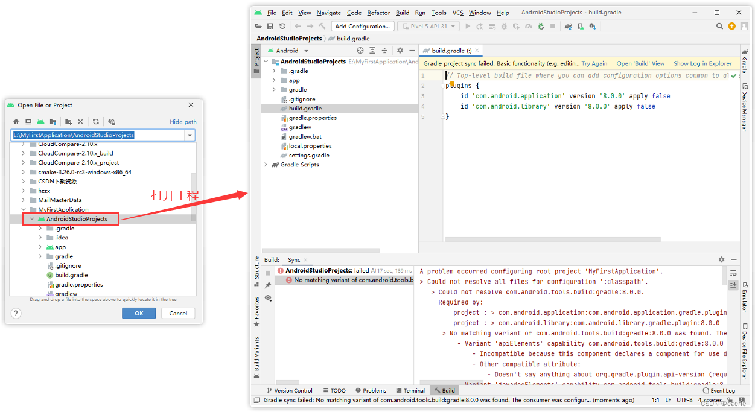Select the build.gradle editor tab
This screenshot has height=412, width=755.
tap(451, 51)
